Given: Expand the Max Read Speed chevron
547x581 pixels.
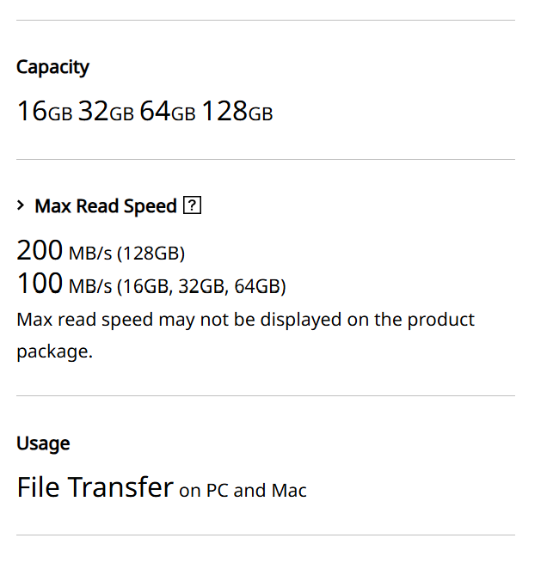Looking at the screenshot, I should click(22, 206).
